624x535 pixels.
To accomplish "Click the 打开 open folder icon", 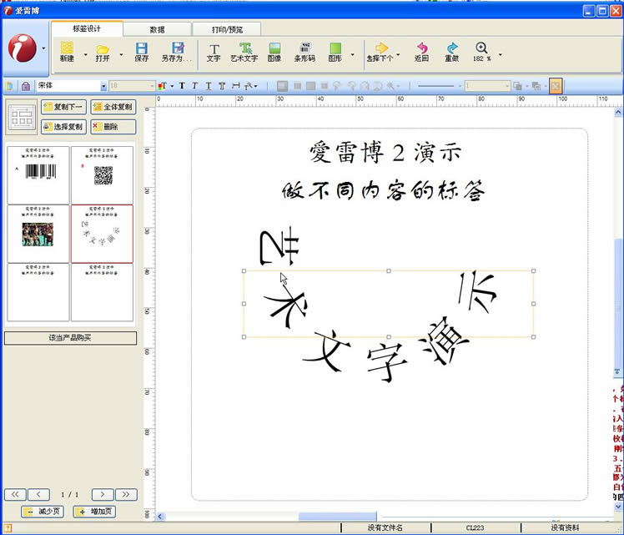I will point(103,50).
